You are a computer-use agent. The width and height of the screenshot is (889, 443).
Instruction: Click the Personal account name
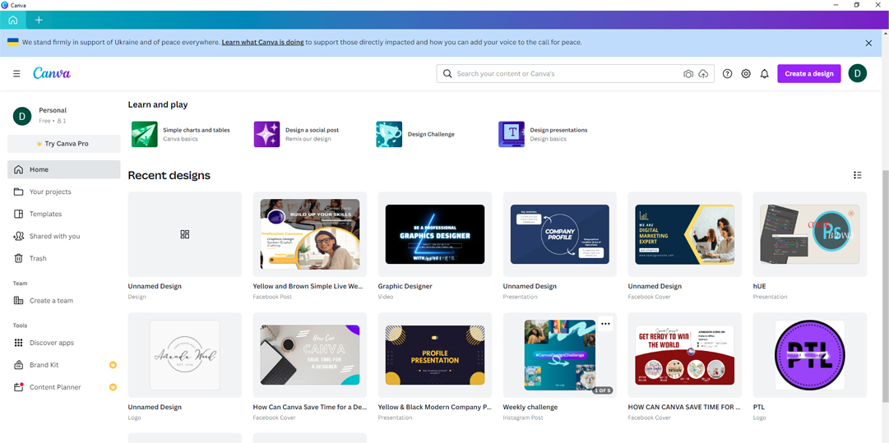click(x=53, y=110)
